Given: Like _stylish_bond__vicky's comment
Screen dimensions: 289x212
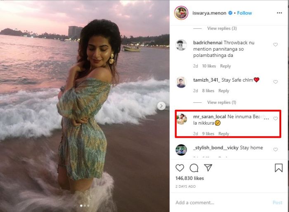Looking at the screenshot, I should click(275, 150).
